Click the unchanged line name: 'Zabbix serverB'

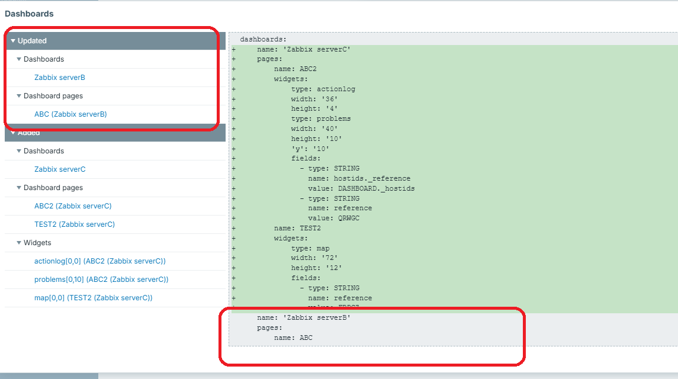tap(303, 318)
